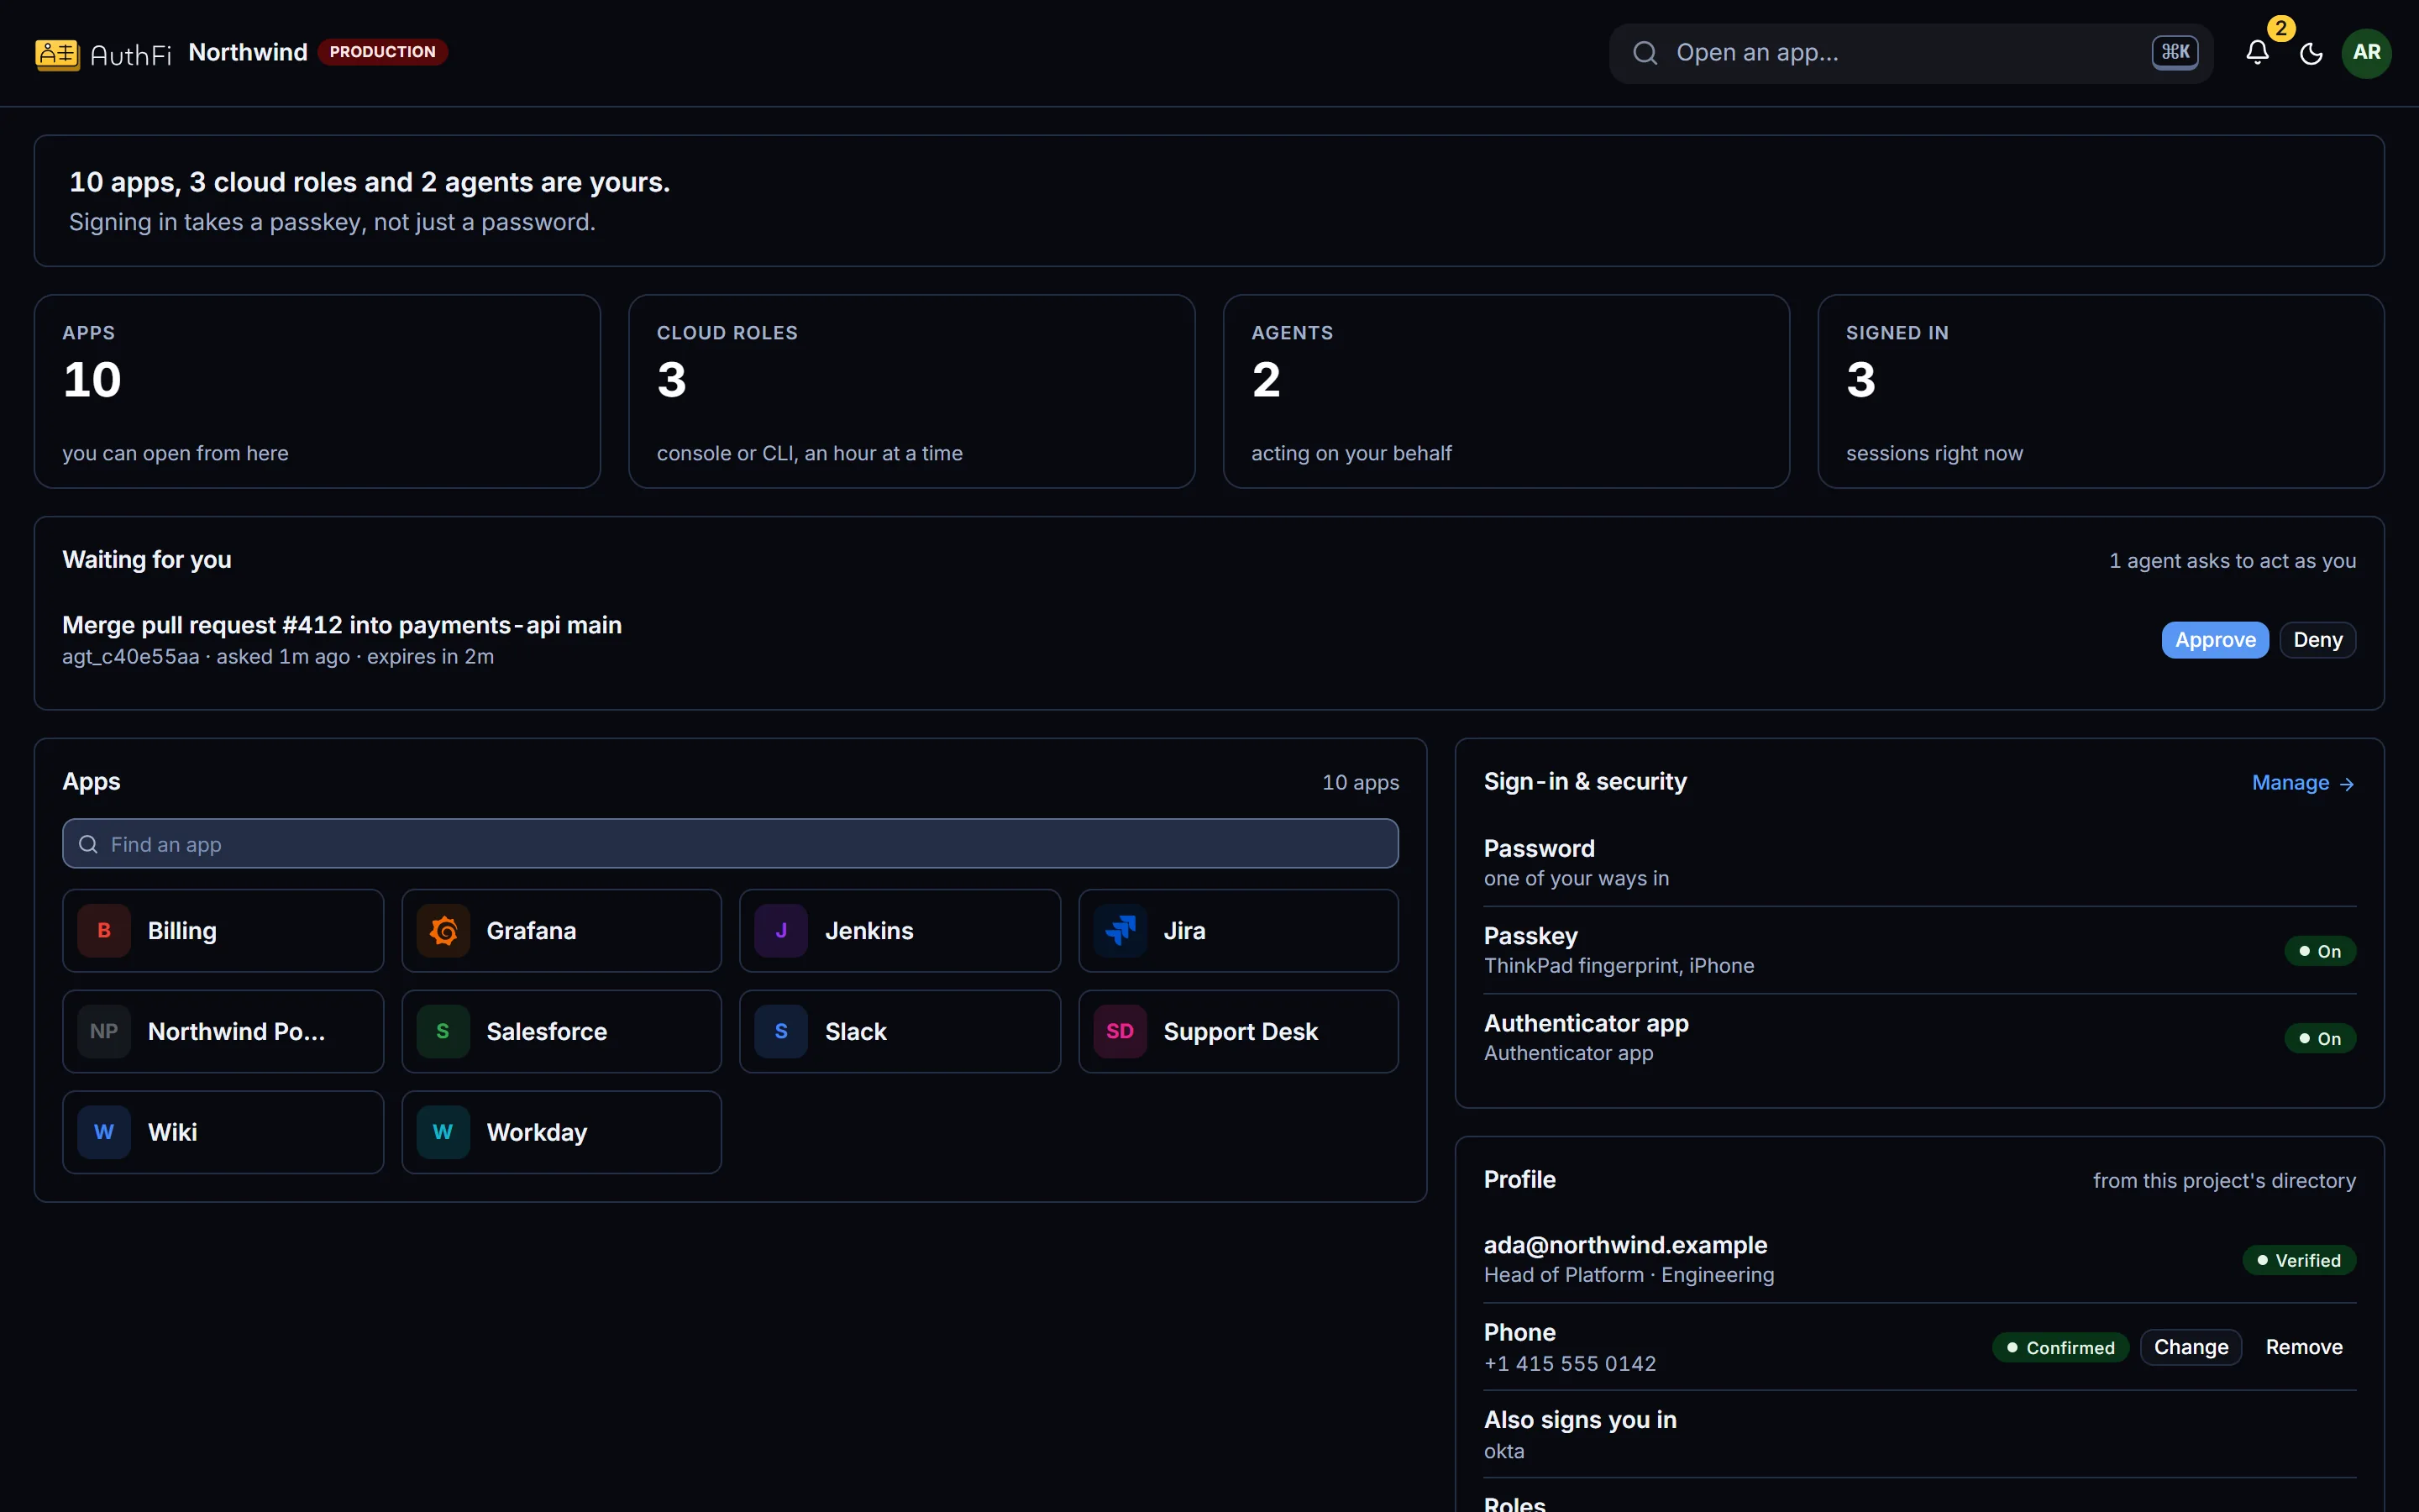The width and height of the screenshot is (2419, 1512).
Task: Open the Billing app icon
Action: tap(104, 931)
